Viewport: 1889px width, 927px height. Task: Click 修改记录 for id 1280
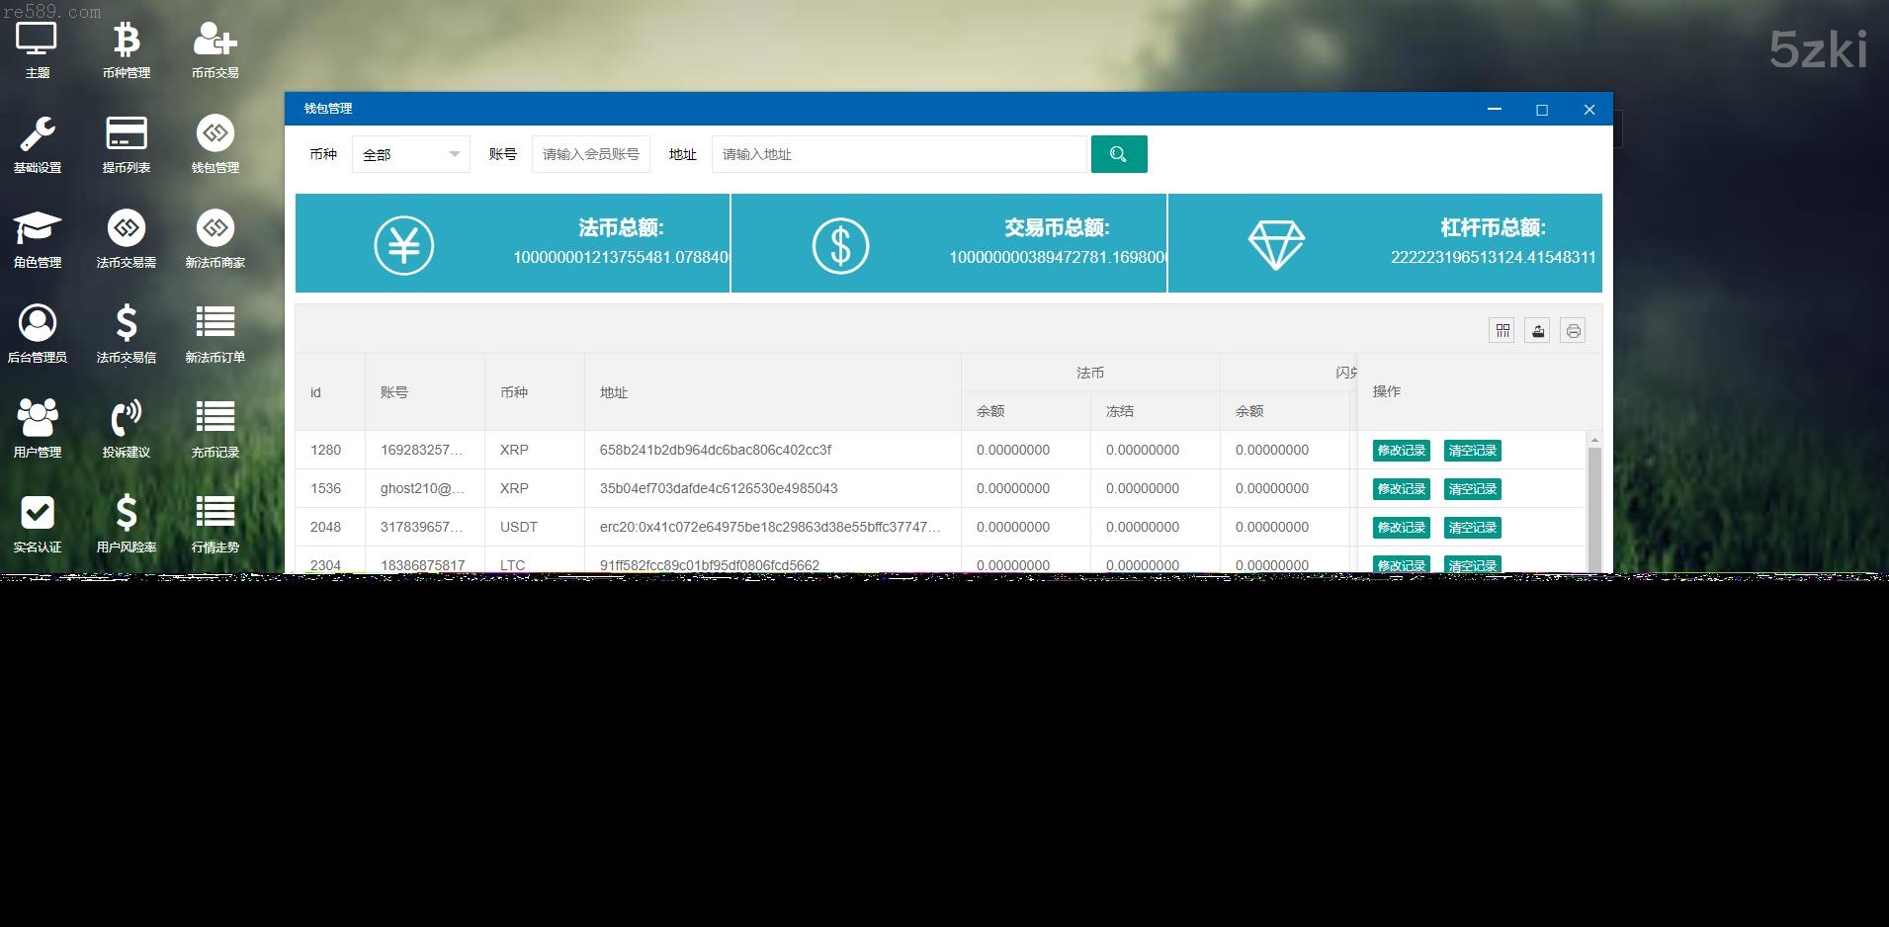coord(1401,451)
